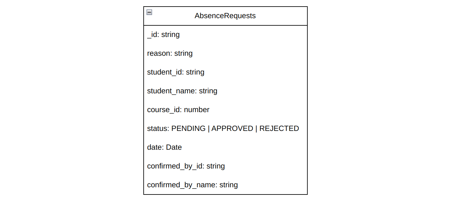Screen dimensions: 462x202
Task: Select the AbsenceRequests class title
Action: [x=225, y=16]
